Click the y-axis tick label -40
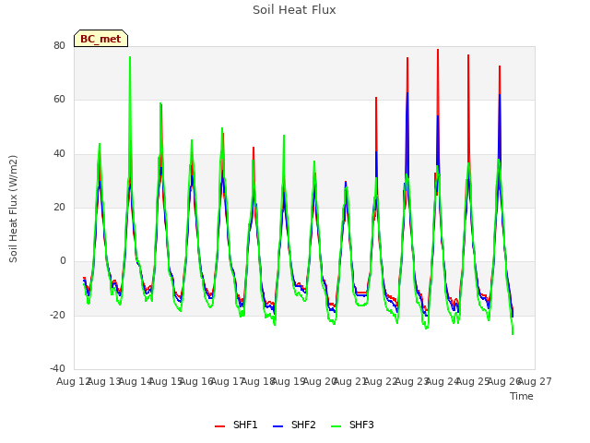 click(57, 368)
